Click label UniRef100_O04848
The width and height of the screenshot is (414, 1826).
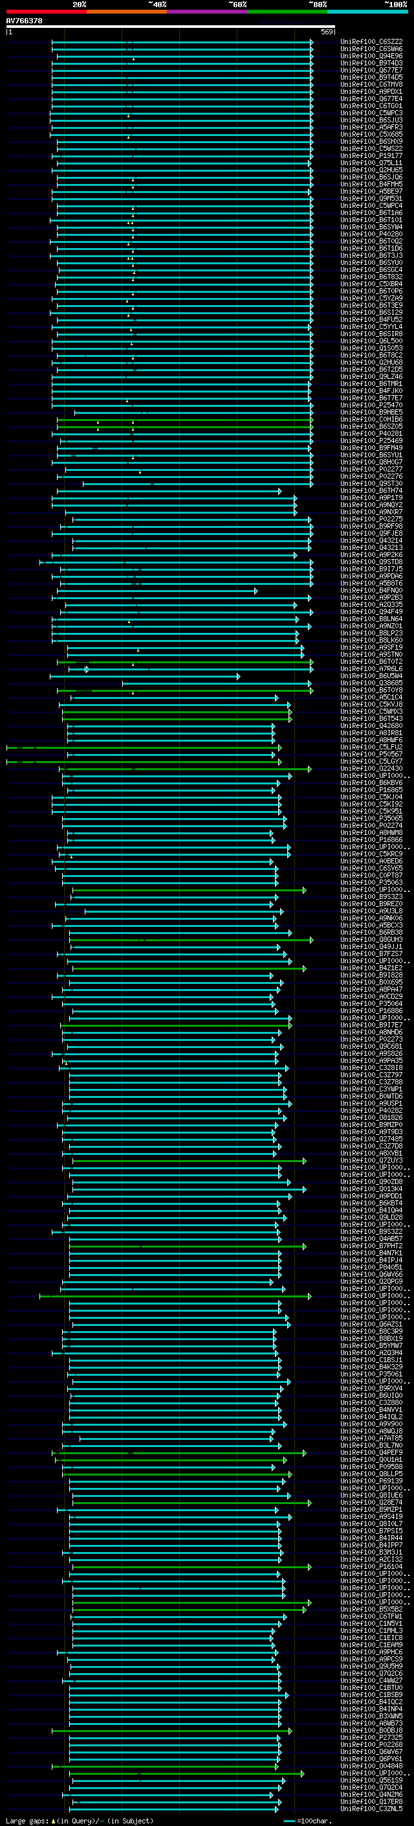pyautogui.click(x=371, y=1766)
